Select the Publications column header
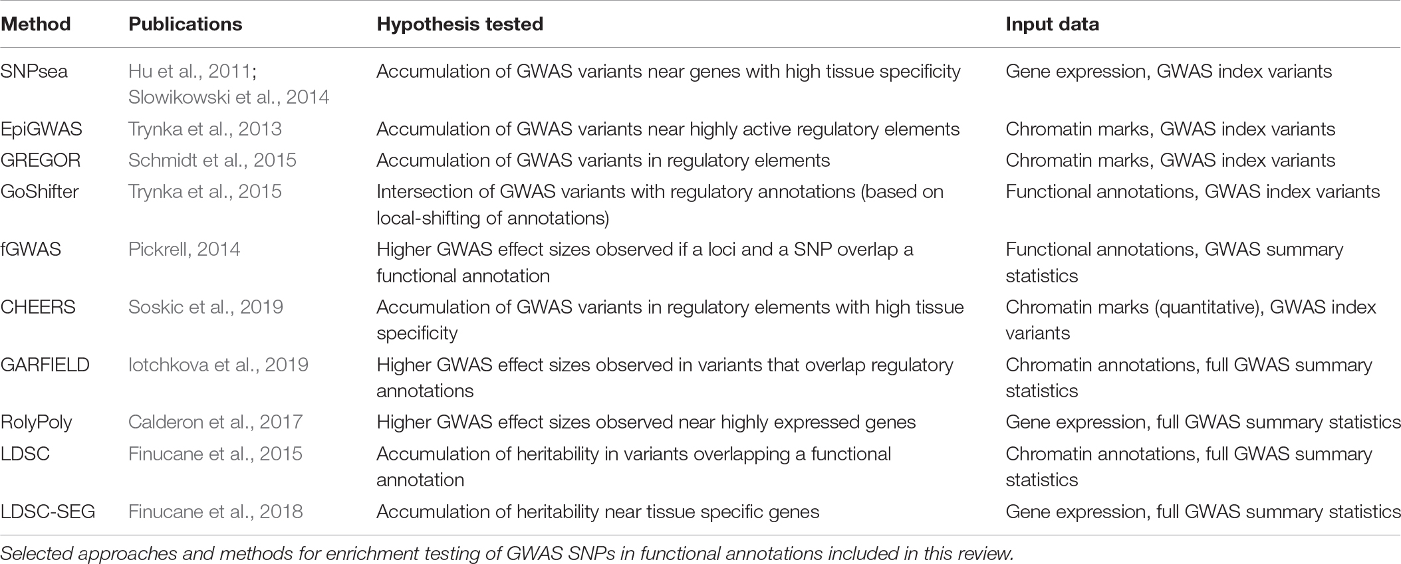This screenshot has width=1401, height=564. (x=185, y=24)
